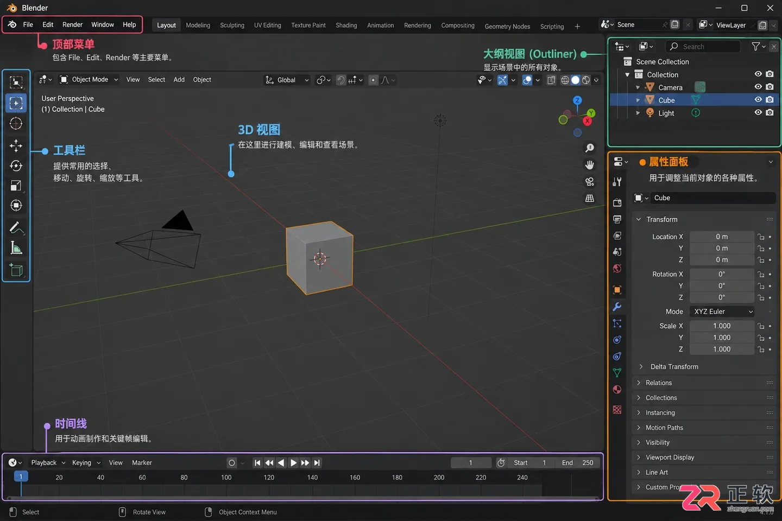782x521 pixels.
Task: Toggle camera view gizmo icon
Action: click(589, 181)
